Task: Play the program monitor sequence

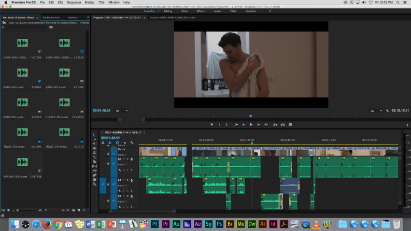Action: pos(251,125)
